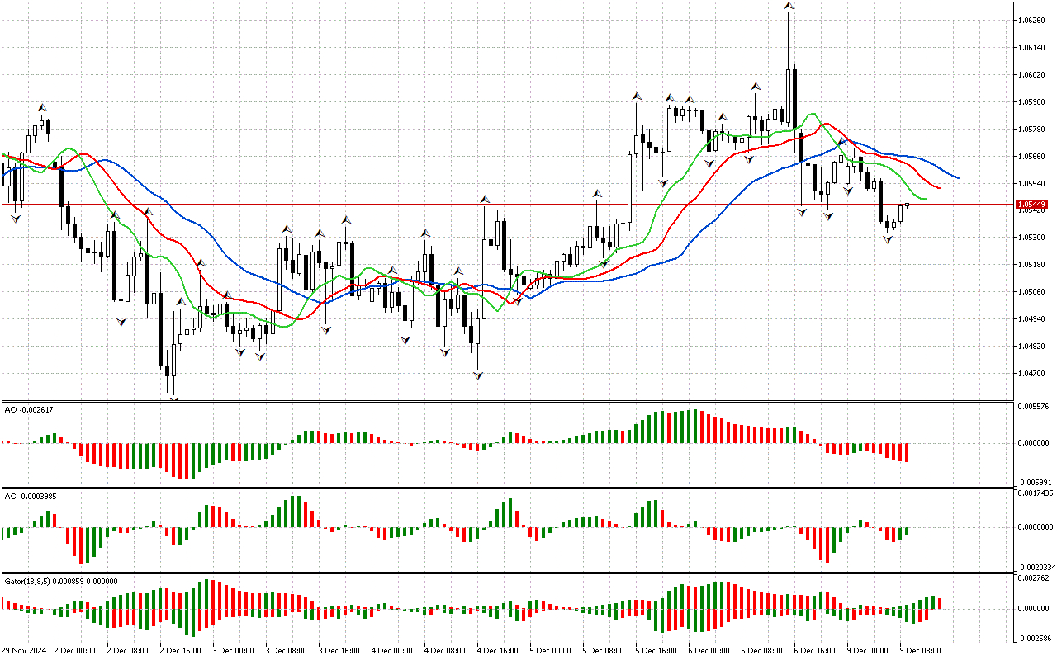Click the 2 Dec 00:00 time label
Screen dimensions: 1057x660
tap(75, 651)
